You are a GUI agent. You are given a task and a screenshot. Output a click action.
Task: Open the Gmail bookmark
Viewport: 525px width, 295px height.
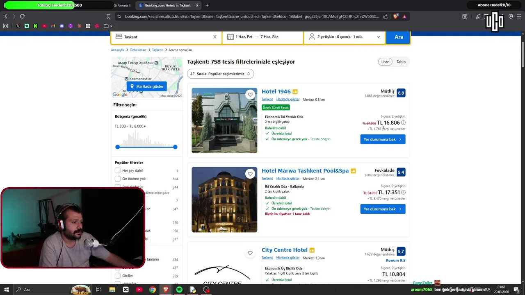click(53, 26)
